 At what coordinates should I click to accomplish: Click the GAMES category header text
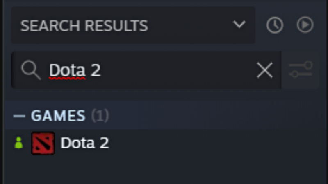click(58, 116)
